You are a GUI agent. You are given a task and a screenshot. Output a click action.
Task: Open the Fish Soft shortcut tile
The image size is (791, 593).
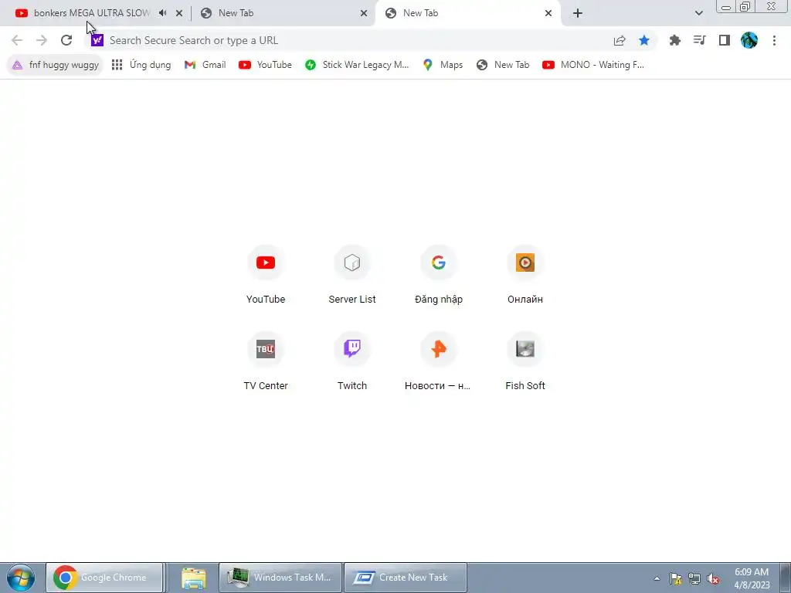point(525,362)
